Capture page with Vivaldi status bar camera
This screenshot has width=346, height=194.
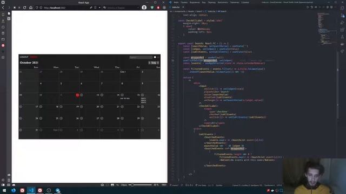[x=102, y=185]
